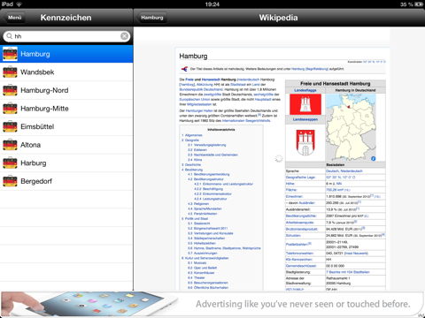Screen dimensions: 425x318
Task: Open contents entry 2.4 Klima
Action: 195,160
